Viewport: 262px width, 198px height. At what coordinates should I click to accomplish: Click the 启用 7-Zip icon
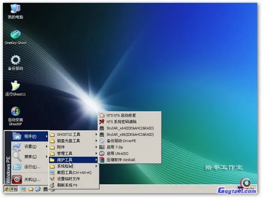click(x=102, y=147)
